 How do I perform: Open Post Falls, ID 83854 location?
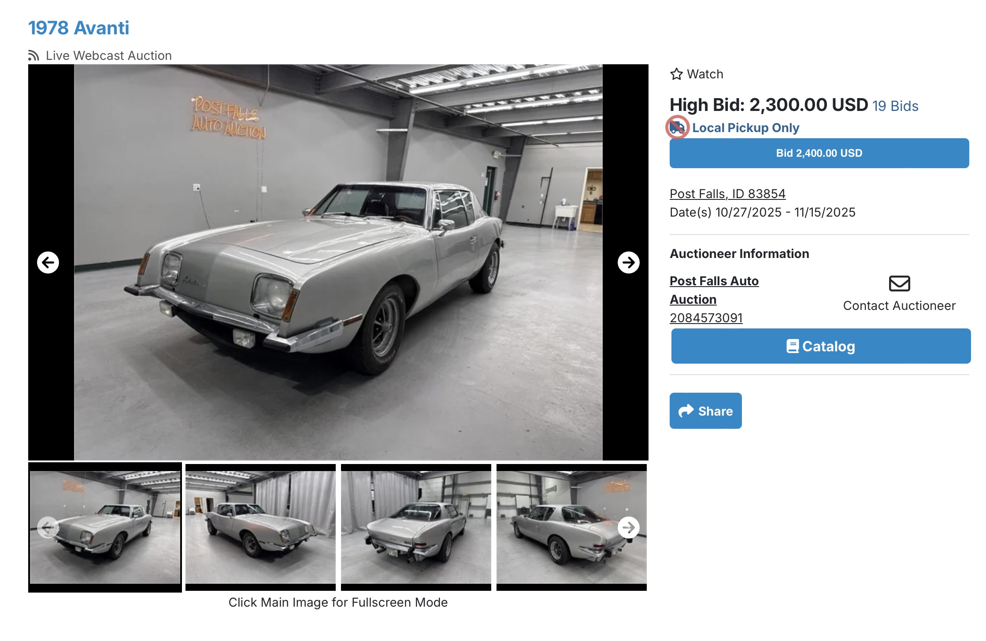(727, 194)
